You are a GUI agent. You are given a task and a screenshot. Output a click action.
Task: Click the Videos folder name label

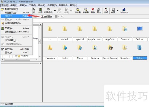(140, 58)
